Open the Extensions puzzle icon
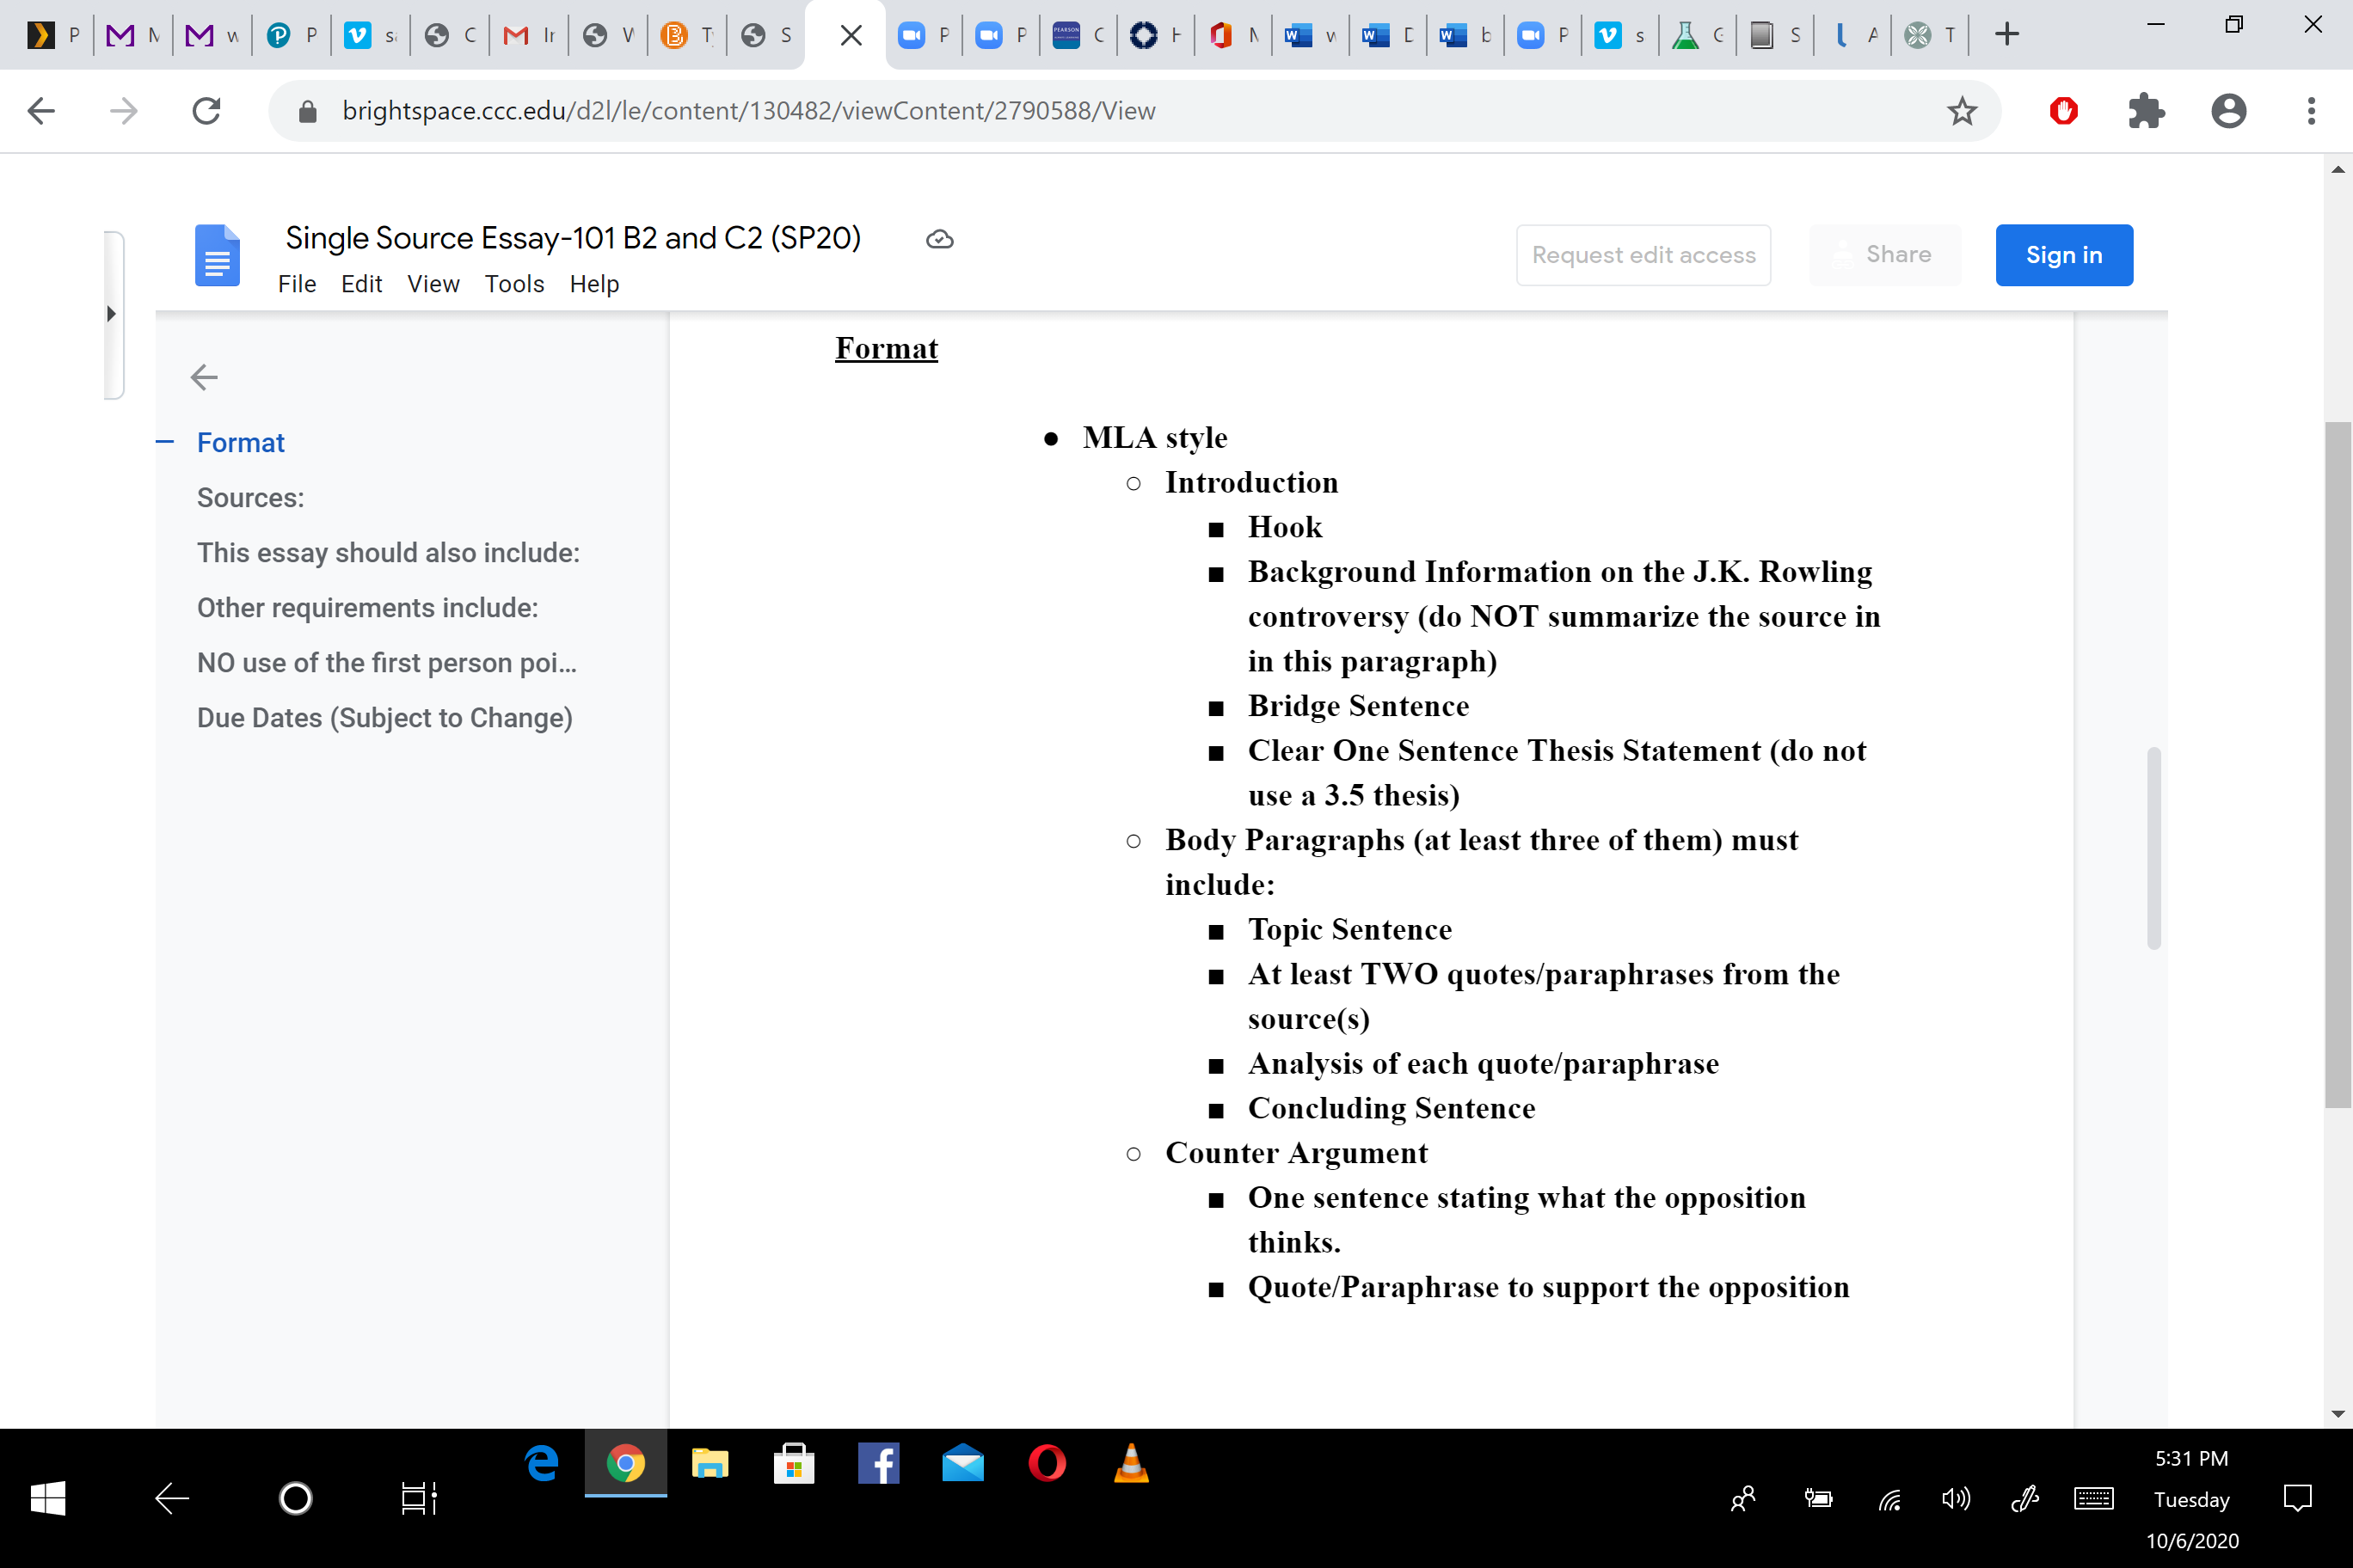The height and width of the screenshot is (1568, 2353). (2147, 111)
